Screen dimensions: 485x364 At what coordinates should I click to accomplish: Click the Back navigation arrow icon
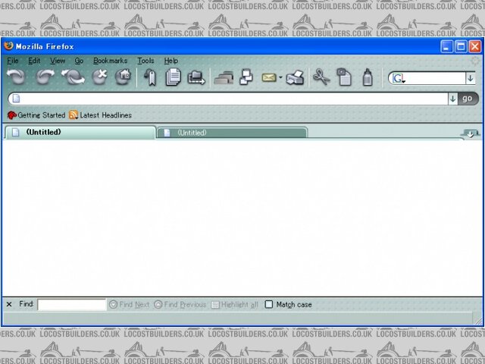click(17, 77)
